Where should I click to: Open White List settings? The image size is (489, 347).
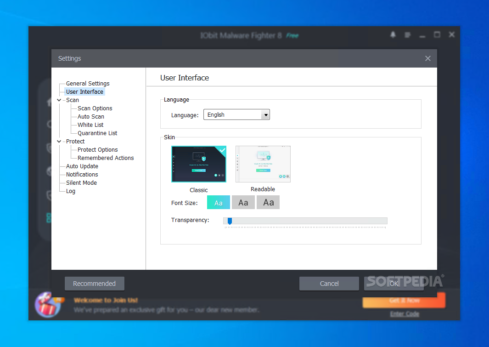(90, 125)
